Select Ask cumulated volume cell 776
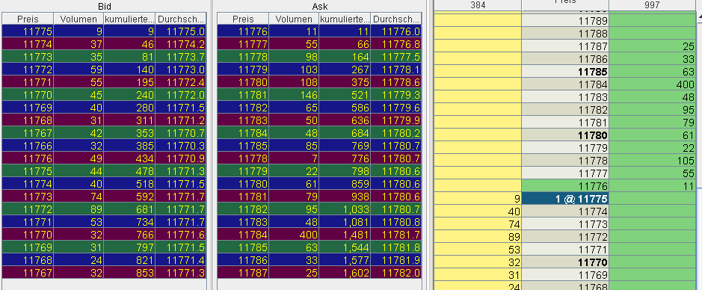This screenshot has height=290, width=702. coord(345,158)
